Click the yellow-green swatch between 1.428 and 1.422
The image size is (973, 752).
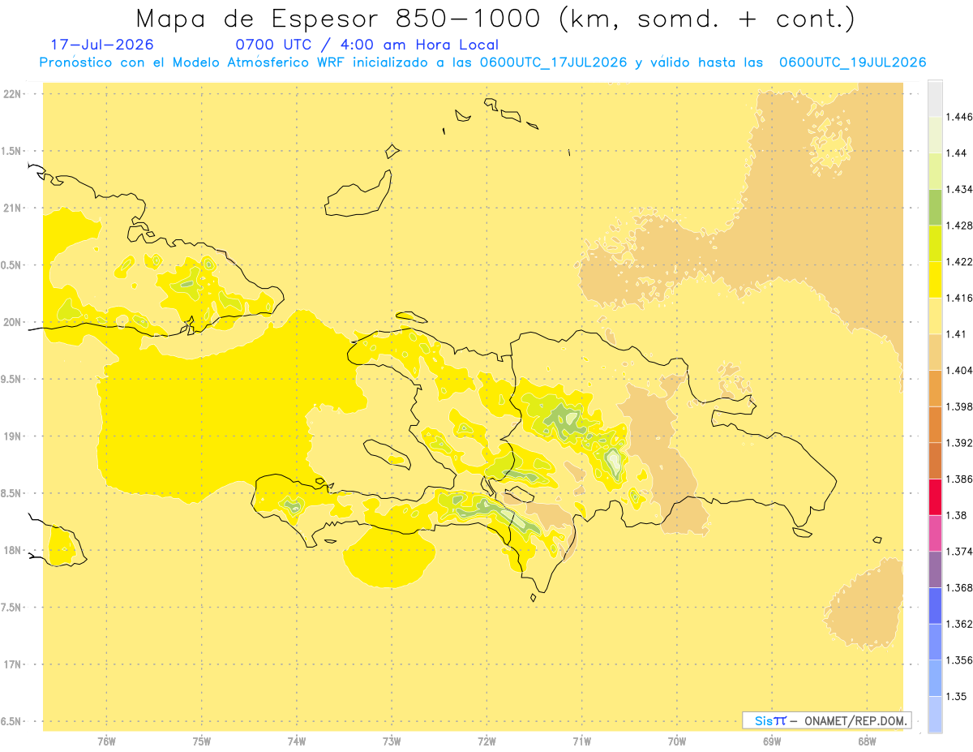click(935, 243)
